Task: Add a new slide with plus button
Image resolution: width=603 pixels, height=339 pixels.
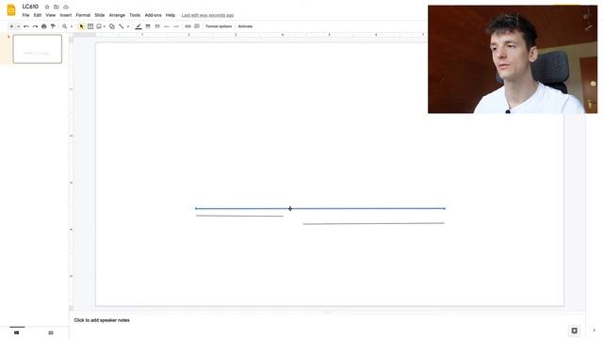Action: click(x=11, y=26)
